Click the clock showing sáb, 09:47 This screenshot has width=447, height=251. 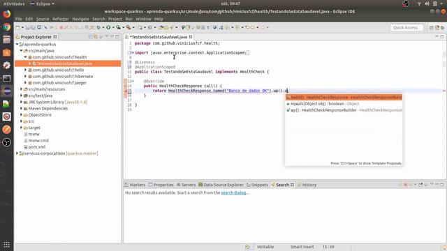coord(230,3)
